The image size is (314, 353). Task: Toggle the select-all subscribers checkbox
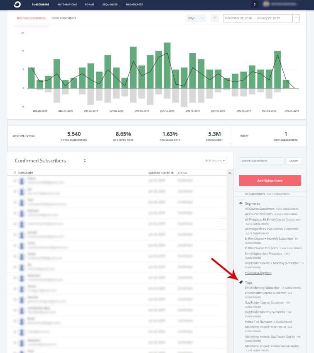click(x=15, y=172)
